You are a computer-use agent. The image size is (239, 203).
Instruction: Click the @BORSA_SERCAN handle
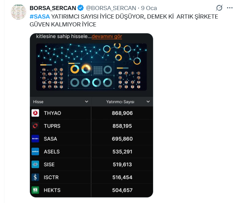[x=111, y=8]
